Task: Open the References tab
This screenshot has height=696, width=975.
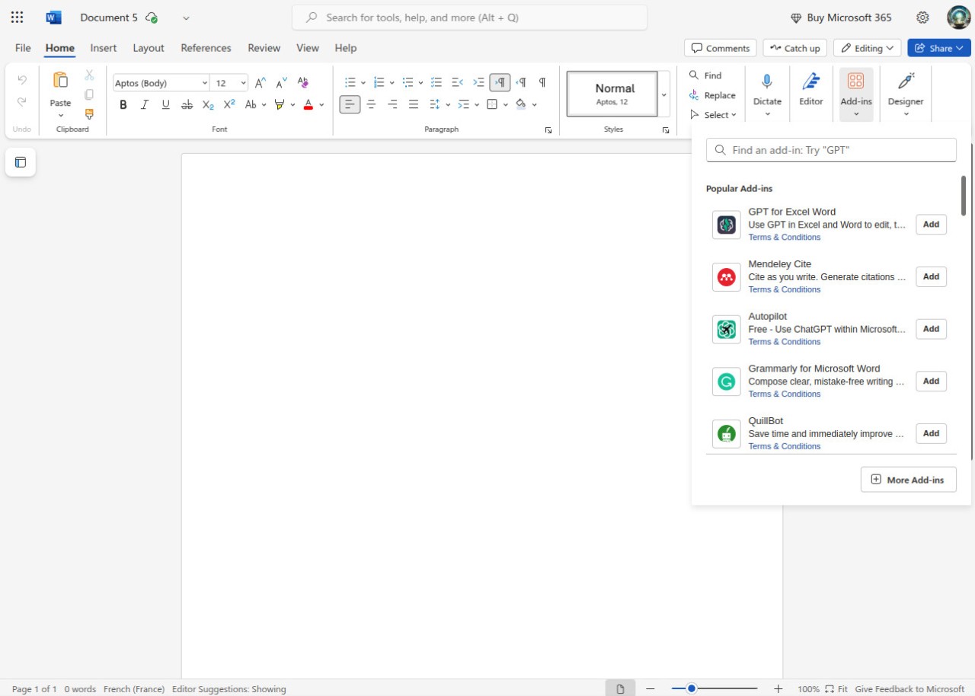Action: click(206, 48)
